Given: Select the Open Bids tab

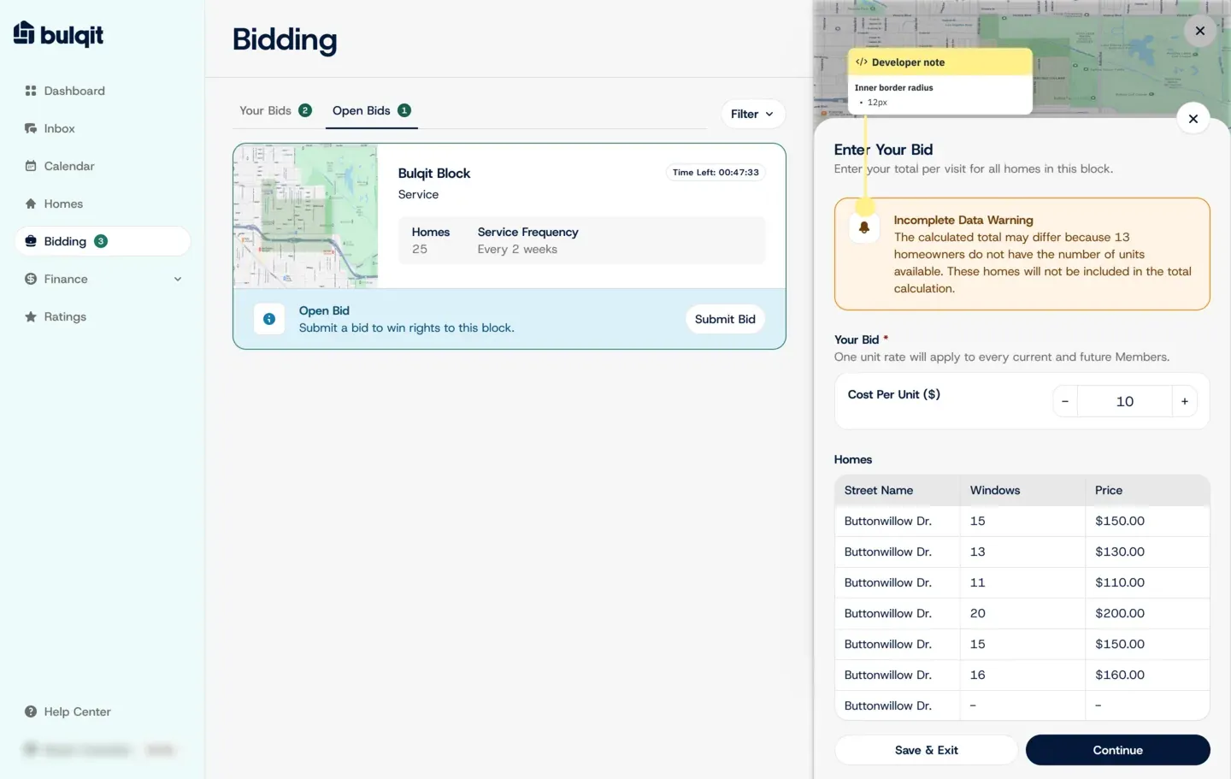Looking at the screenshot, I should coord(372,110).
